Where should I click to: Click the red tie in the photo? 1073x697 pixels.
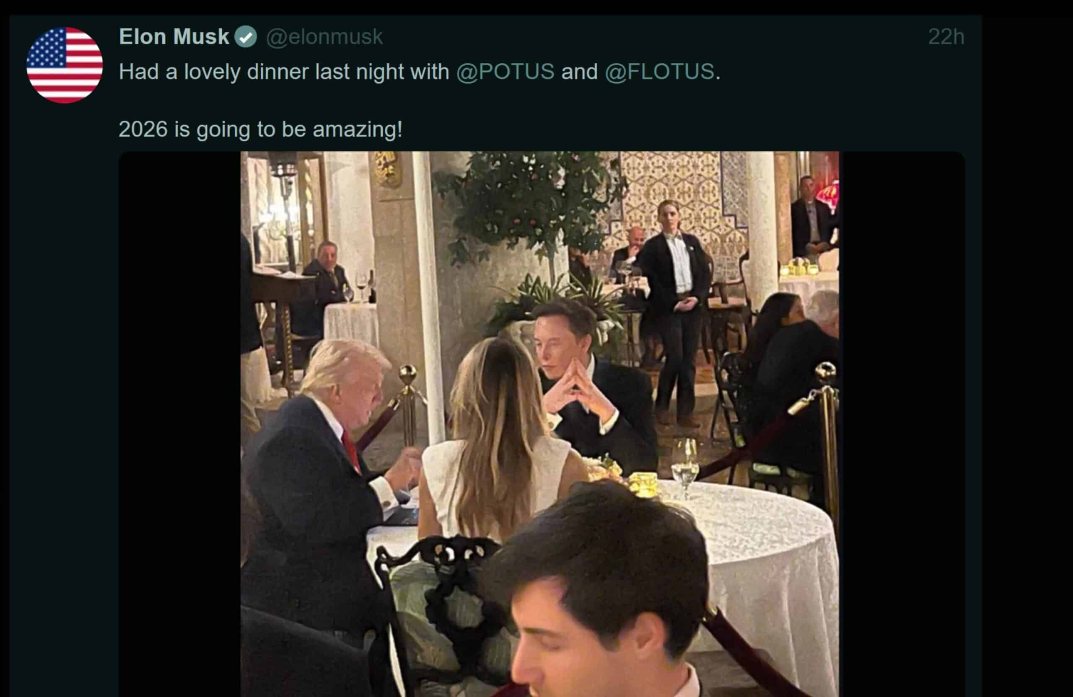(351, 451)
